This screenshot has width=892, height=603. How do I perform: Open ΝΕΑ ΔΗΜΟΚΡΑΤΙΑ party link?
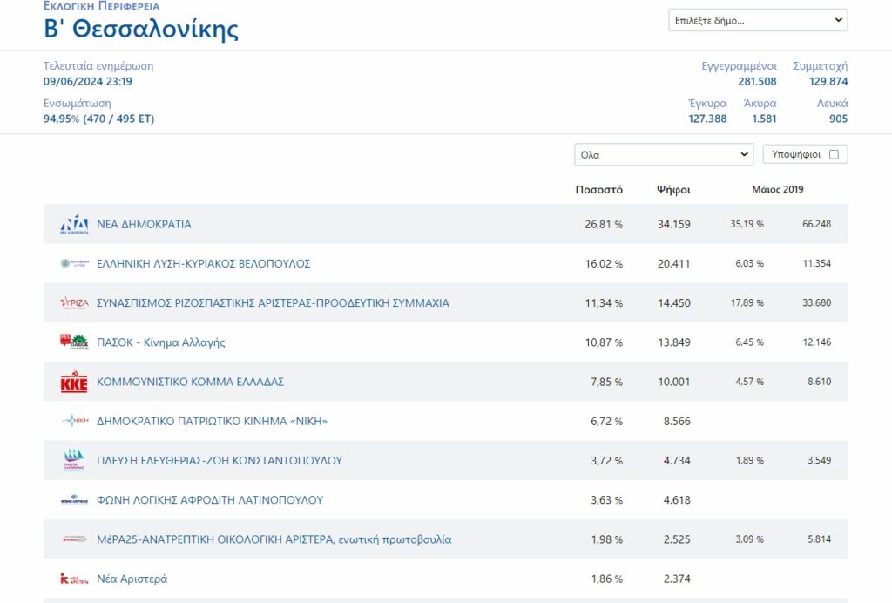tap(144, 224)
